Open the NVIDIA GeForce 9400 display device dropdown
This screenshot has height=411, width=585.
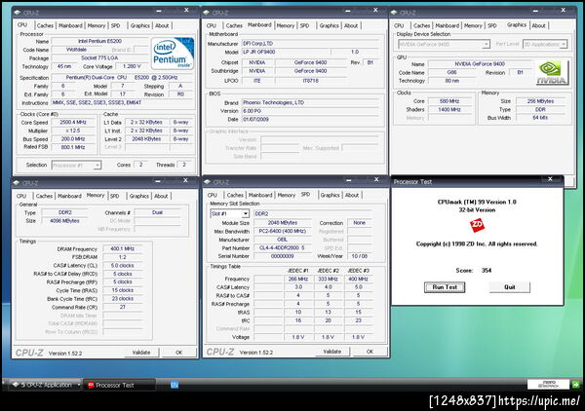coord(444,45)
